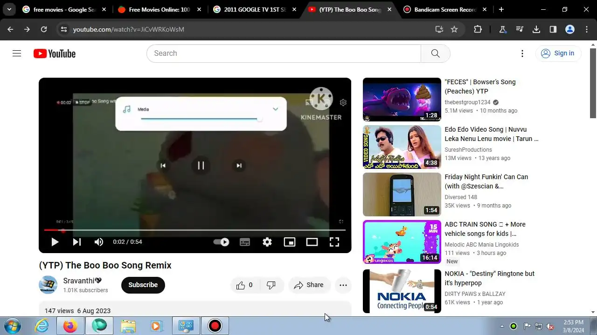Switch to the 2011 GOOGLE TV tab
The image size is (597, 335).
[x=254, y=9]
